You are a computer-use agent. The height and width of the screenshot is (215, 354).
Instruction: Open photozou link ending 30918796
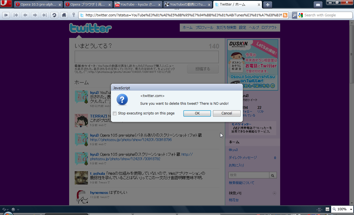click(131, 140)
